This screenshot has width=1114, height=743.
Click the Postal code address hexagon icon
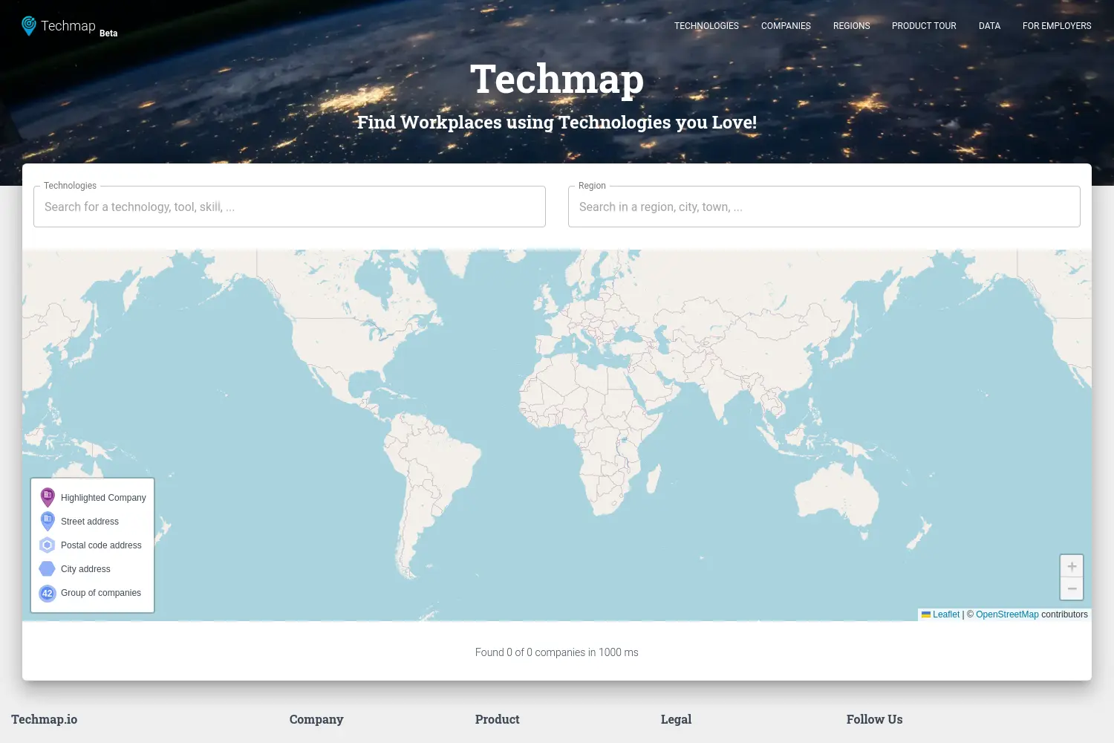[48, 545]
